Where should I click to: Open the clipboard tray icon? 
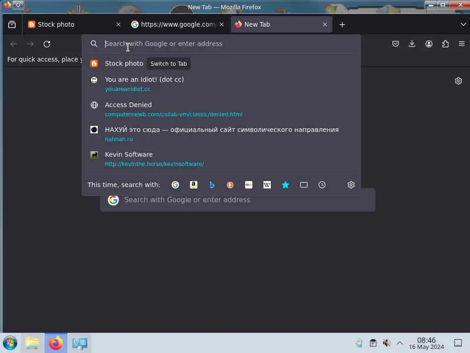pos(373,343)
